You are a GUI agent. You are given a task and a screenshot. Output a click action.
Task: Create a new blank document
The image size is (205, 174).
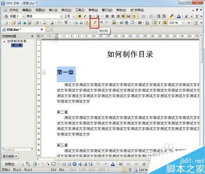click(6, 23)
